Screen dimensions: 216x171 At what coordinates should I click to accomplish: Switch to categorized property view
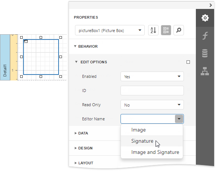[x=166, y=30]
